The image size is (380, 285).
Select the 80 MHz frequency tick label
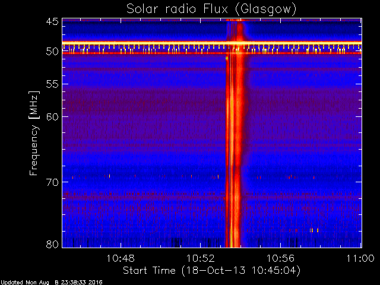click(52, 244)
